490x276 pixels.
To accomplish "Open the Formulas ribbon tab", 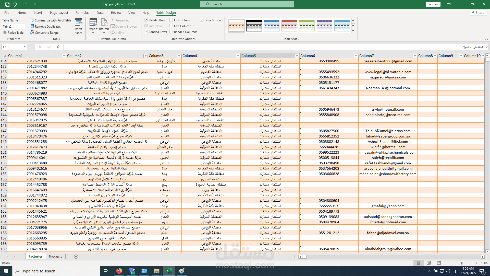I will coord(82,13).
